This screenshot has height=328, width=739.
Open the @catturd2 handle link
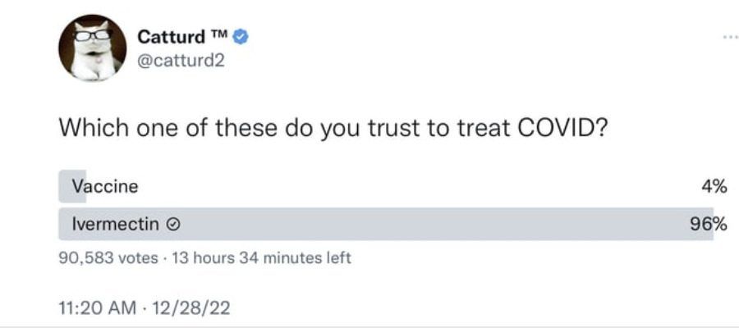point(177,60)
